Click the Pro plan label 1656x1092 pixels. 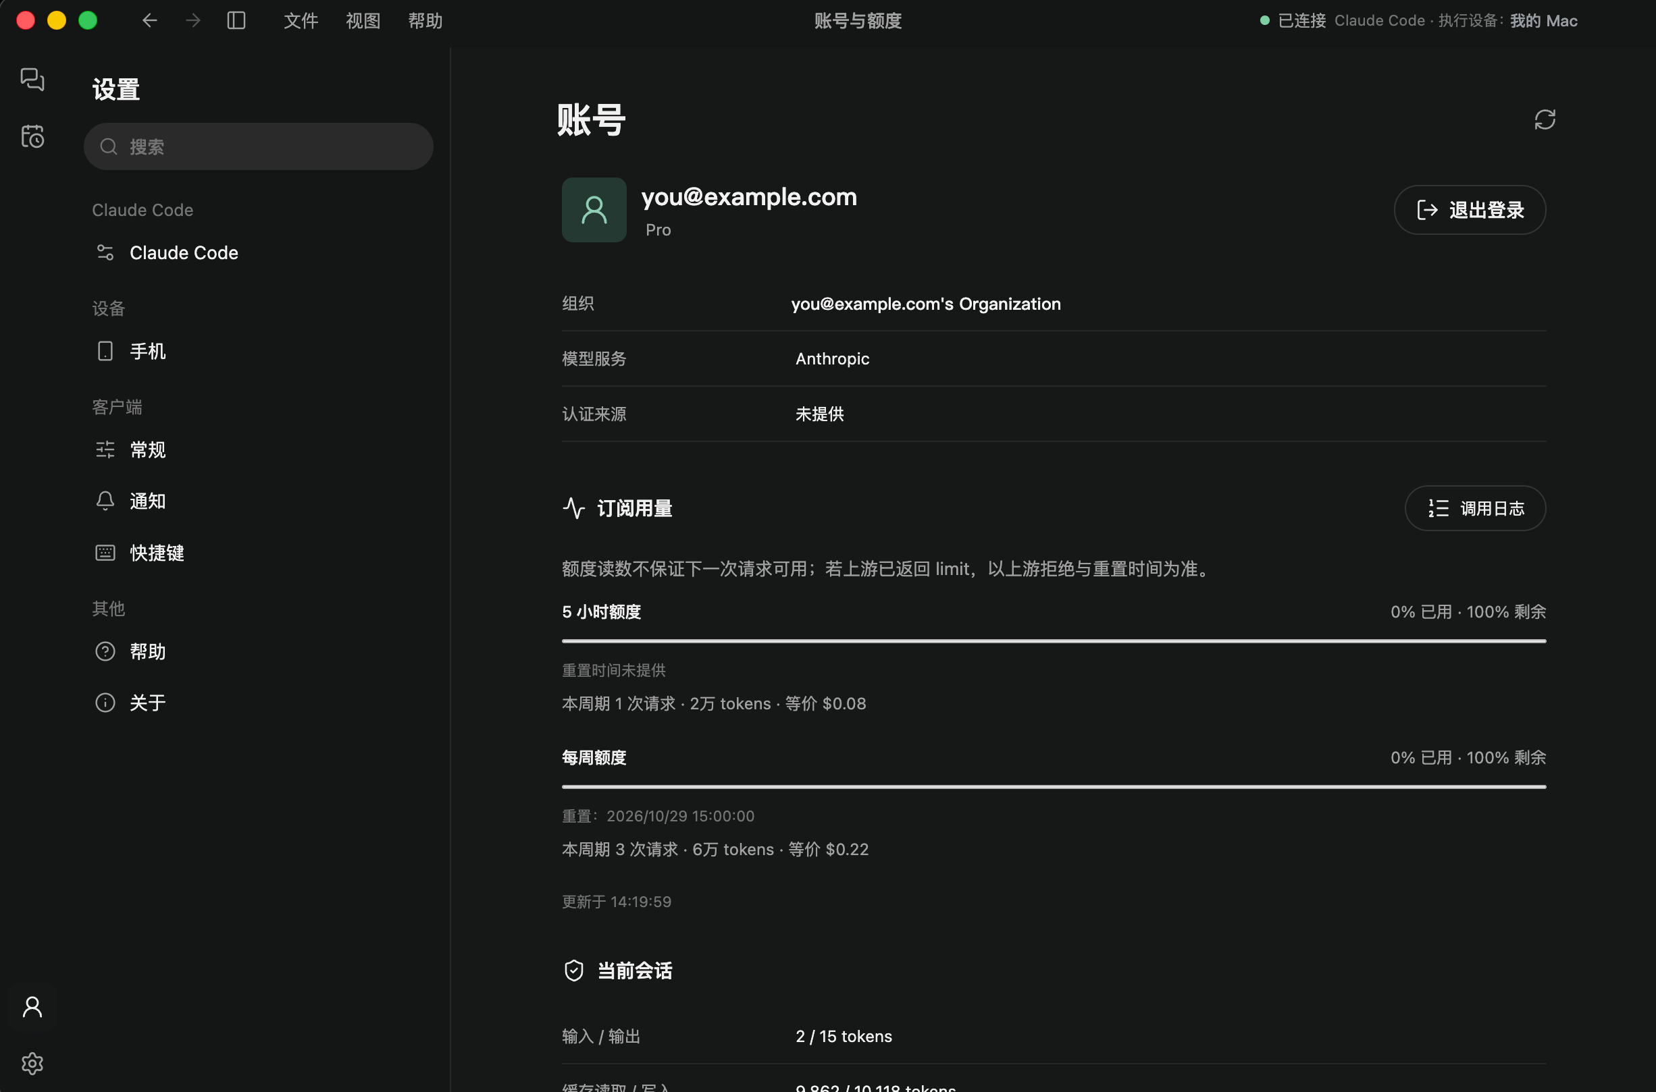(x=658, y=230)
